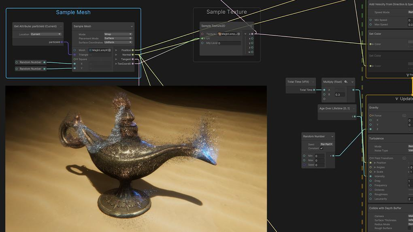Click the Sample Mesh Tangent output port
This screenshot has width=413, height=232.
(x=132, y=59)
